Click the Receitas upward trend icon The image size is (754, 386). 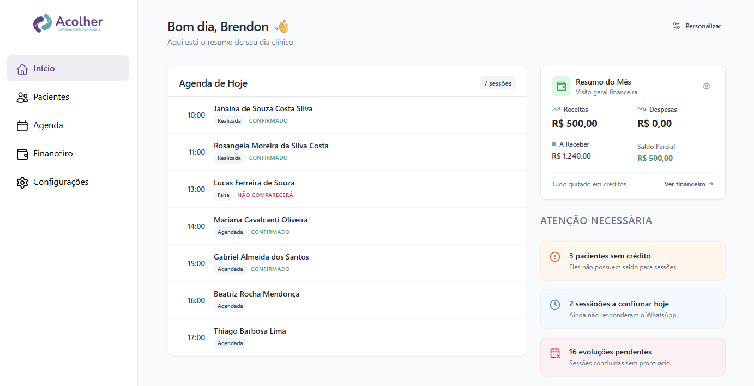[x=556, y=110]
